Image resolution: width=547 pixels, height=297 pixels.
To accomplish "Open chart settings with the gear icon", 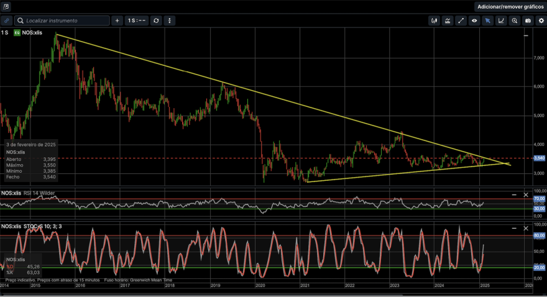I will tap(541, 21).
